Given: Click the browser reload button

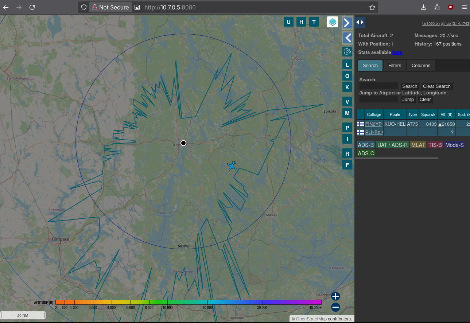Looking at the screenshot, I should [32, 7].
